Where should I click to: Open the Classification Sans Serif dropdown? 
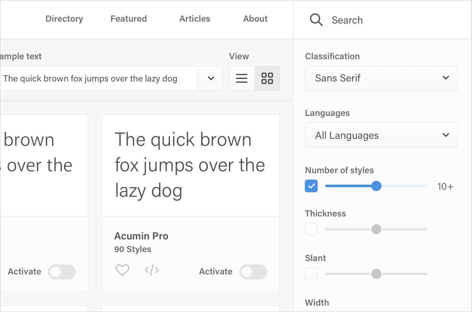click(381, 78)
